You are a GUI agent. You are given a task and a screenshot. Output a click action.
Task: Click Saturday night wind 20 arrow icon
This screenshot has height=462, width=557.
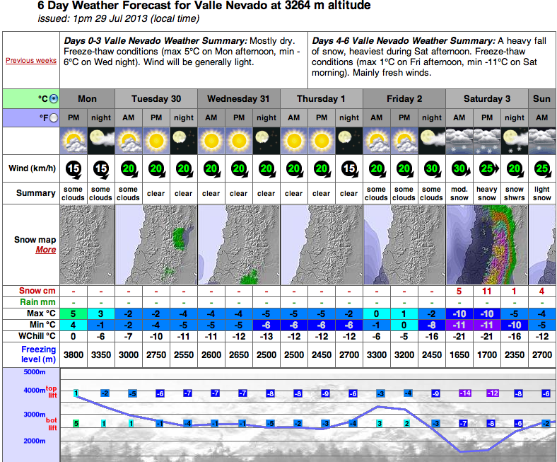pyautogui.click(x=515, y=169)
